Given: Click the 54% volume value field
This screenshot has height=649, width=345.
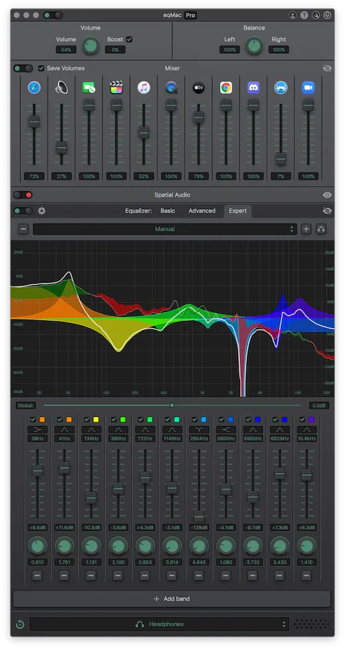Looking at the screenshot, I should click(66, 50).
